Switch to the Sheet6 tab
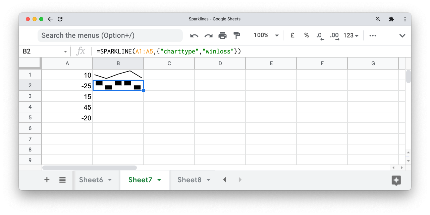The image size is (430, 215). click(x=91, y=180)
